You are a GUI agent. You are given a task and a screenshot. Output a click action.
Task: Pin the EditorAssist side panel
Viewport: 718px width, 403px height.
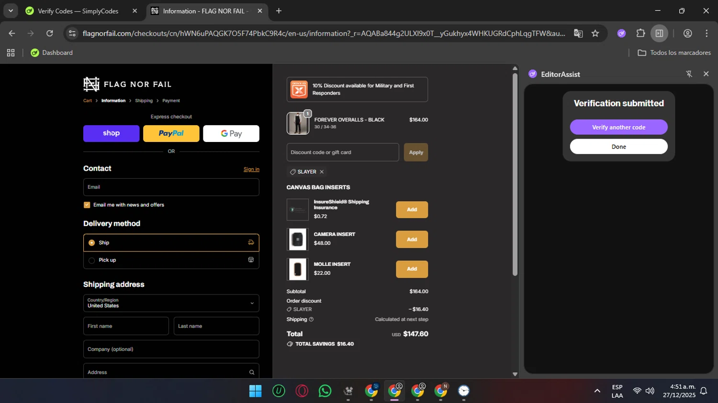click(x=689, y=74)
